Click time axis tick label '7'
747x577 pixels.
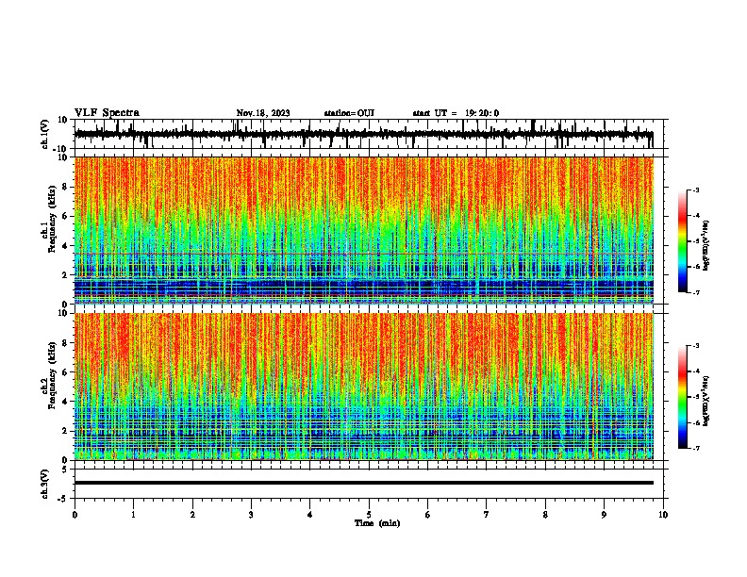pyautogui.click(x=487, y=515)
